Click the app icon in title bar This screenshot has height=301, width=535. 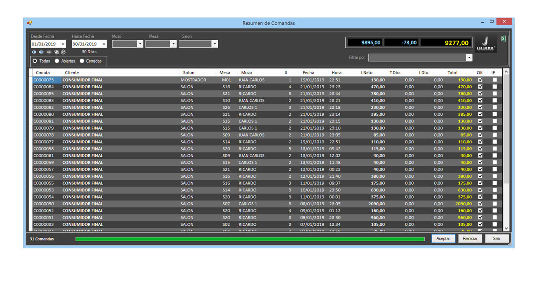coord(29,23)
